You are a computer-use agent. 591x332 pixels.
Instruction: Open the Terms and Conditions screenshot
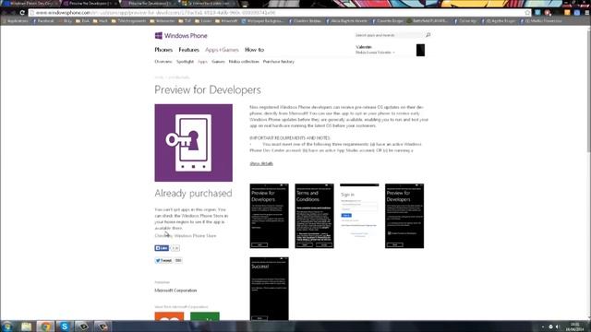coord(314,216)
